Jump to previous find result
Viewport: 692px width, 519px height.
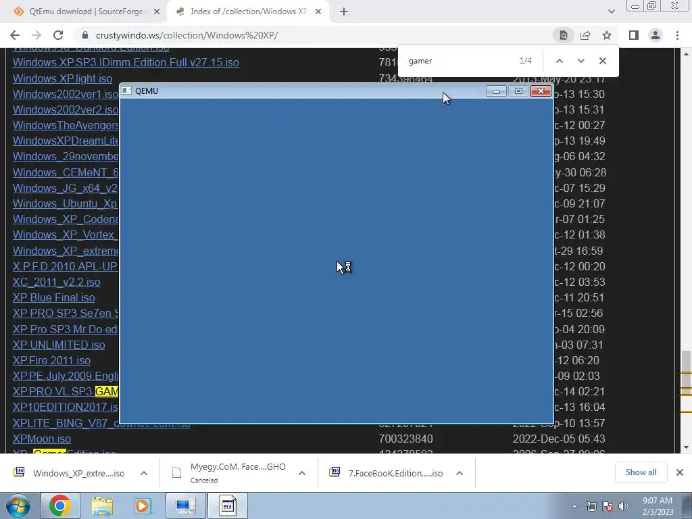[x=559, y=61]
